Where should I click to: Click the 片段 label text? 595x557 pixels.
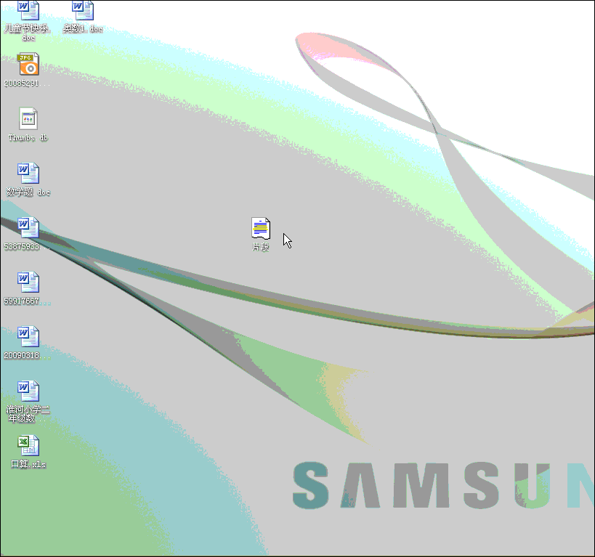(261, 247)
